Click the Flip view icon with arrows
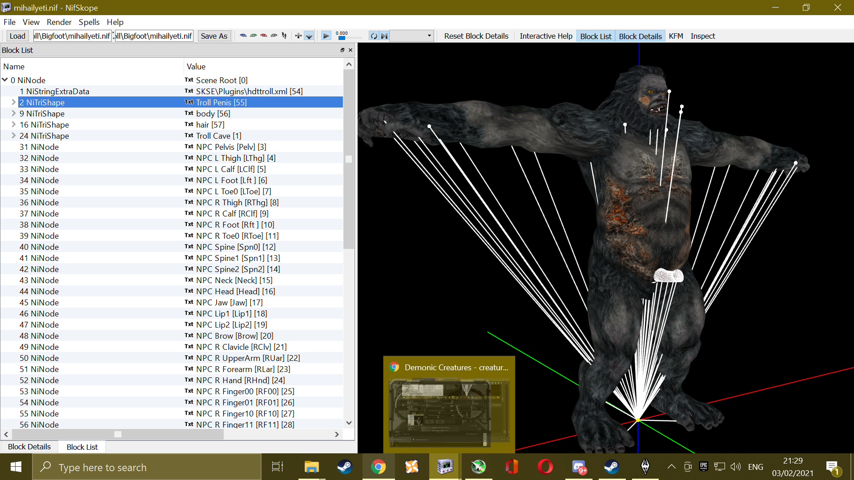 pyautogui.click(x=298, y=36)
